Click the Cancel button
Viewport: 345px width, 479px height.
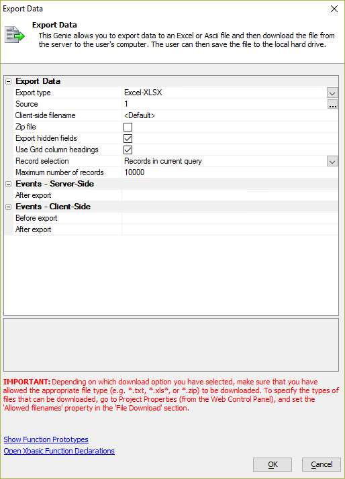(322, 465)
